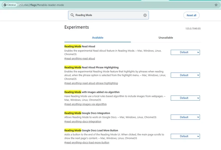Image resolution: width=221 pixels, height=150 pixels.
Task: Switch to the Available tab
Action: pos(98,38)
